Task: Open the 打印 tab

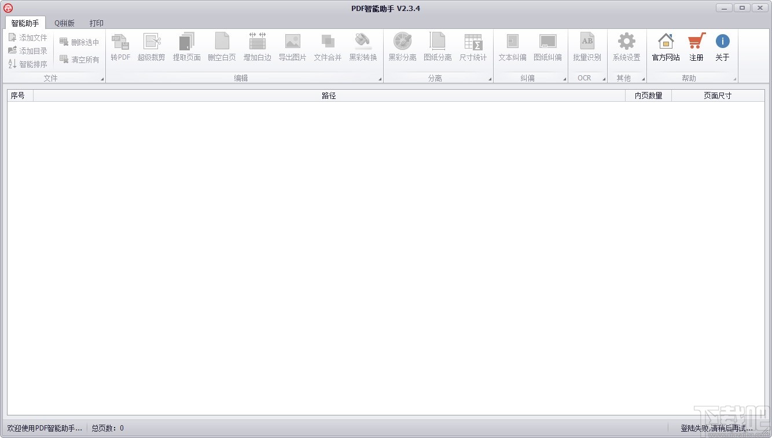Action: [x=96, y=23]
